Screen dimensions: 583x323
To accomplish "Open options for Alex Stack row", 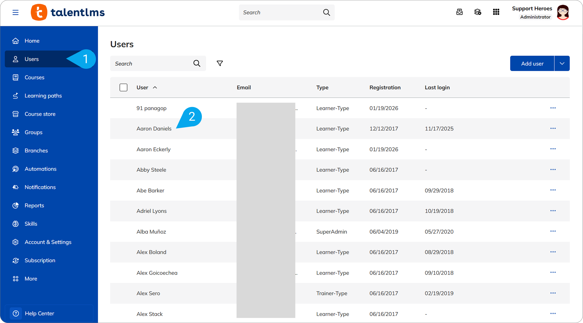I will tap(553, 314).
